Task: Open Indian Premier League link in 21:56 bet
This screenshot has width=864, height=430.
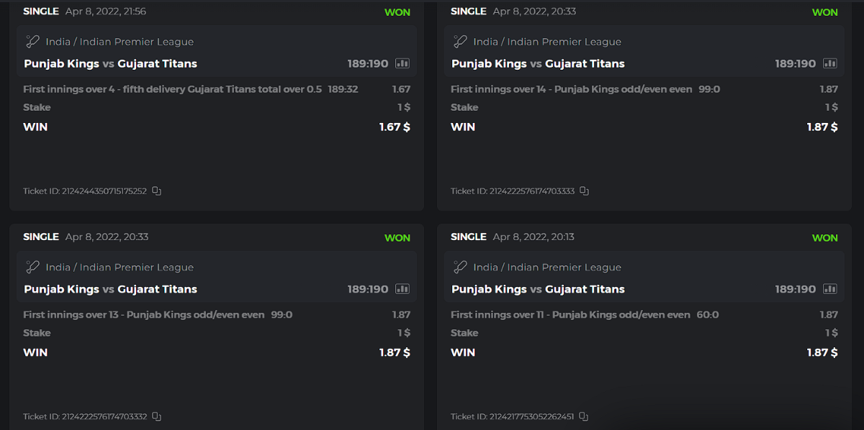Action: tap(137, 42)
